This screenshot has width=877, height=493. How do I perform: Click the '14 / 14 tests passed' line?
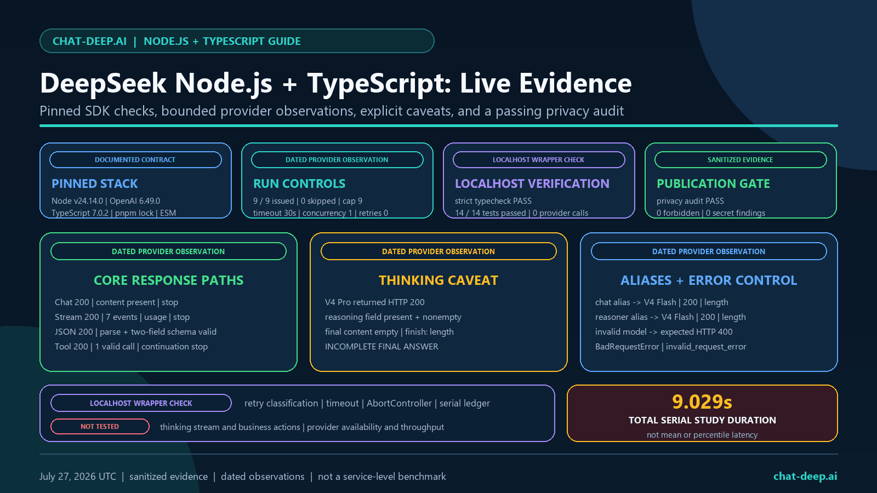click(x=521, y=213)
